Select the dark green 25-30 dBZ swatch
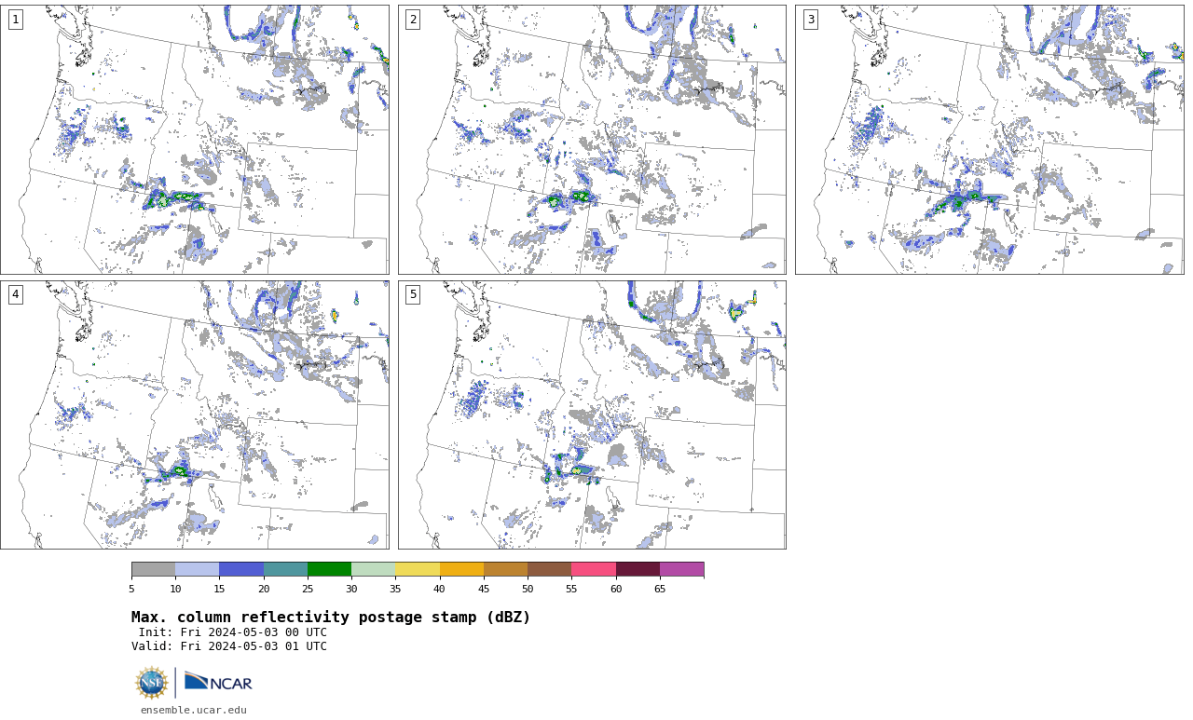The image size is (1193, 720). (x=329, y=569)
